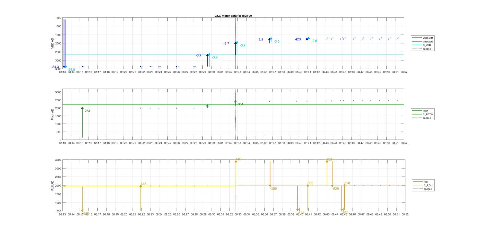This screenshot has width=480, height=237.
Task: Select 'C_PITCH' legend entry
Action: point(422,114)
